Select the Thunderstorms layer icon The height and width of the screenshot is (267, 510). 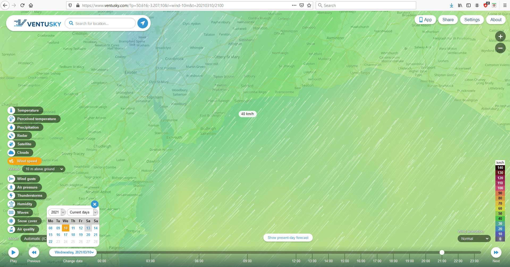pyautogui.click(x=11, y=196)
